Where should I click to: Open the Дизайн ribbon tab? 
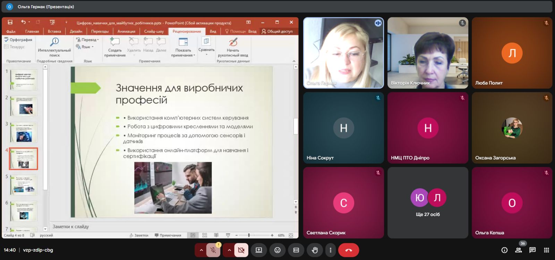point(76,31)
